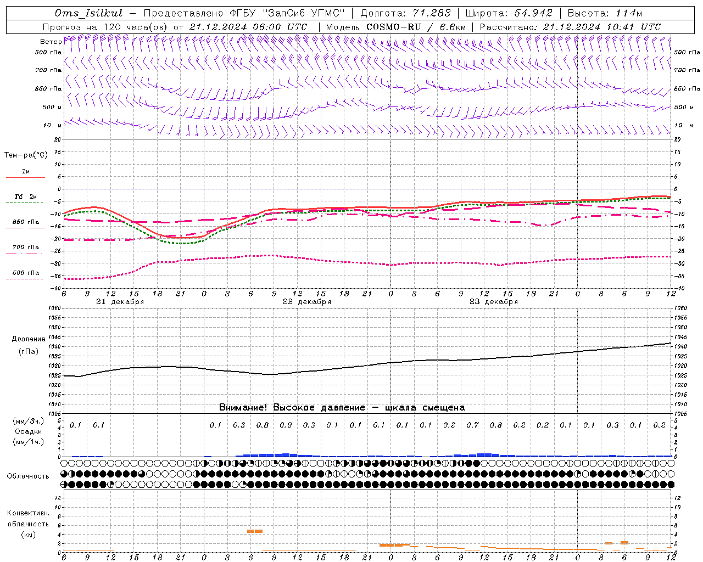The height and width of the screenshot is (562, 703).
Task: Click the 700 гПа temperature legend entry
Action: pos(25,247)
